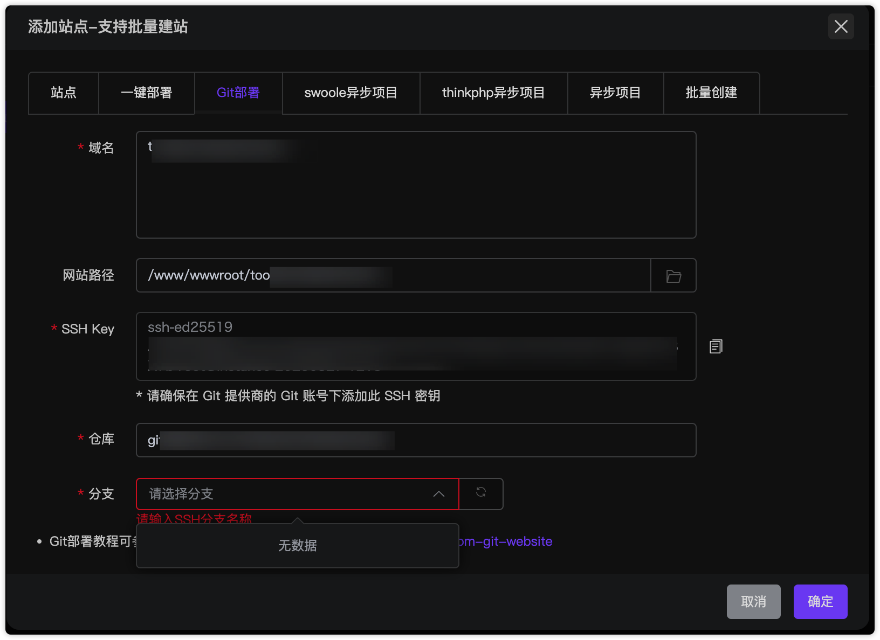Switch to the 站点 tab
This screenshot has height=640, width=880.
pyautogui.click(x=64, y=93)
